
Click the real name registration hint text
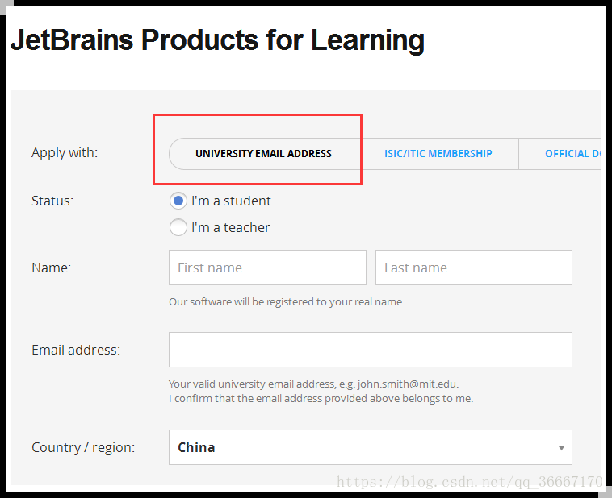click(x=287, y=302)
